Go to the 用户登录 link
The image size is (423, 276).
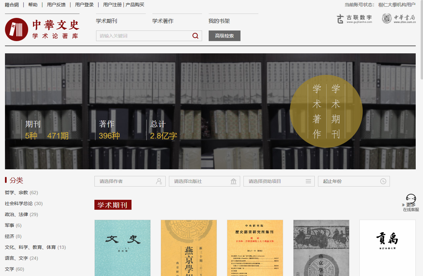tap(84, 5)
